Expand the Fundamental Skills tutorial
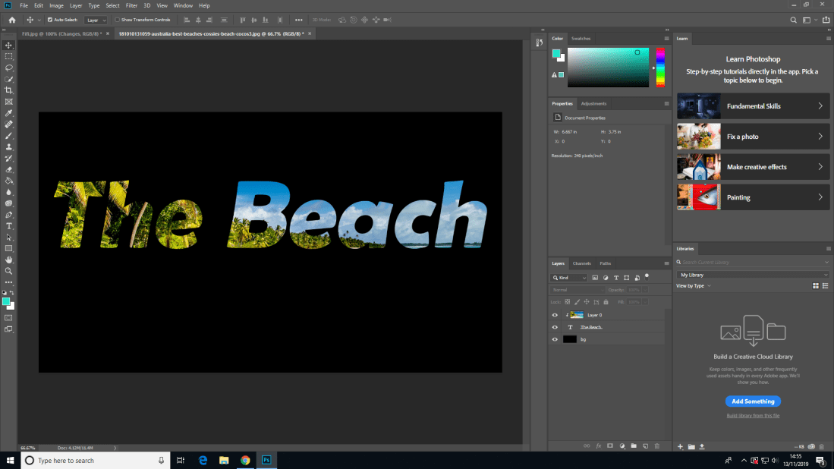The image size is (834, 469). click(x=753, y=106)
